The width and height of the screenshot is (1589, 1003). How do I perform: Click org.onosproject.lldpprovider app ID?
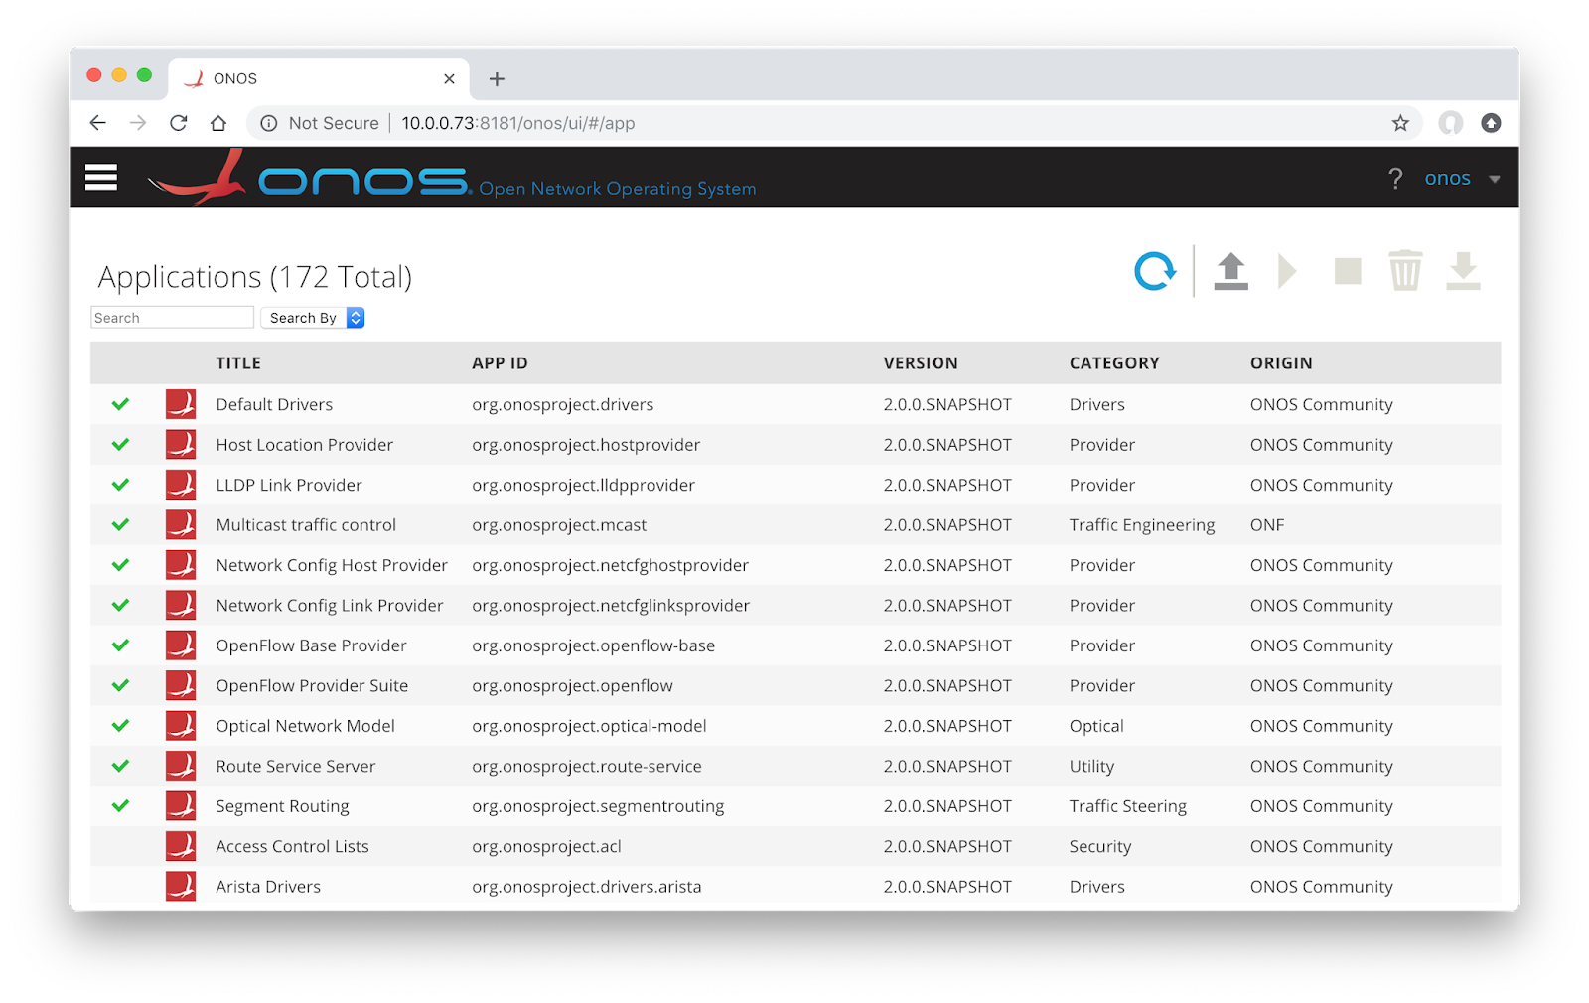pyautogui.click(x=583, y=486)
